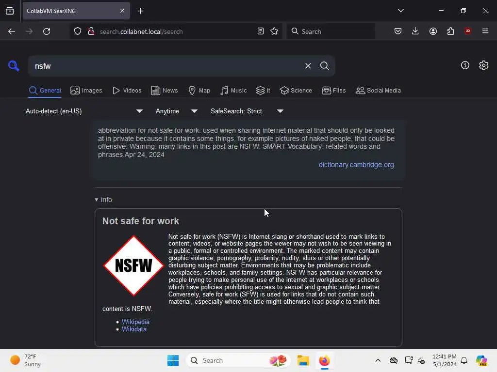Open SearXNG preferences gear

coord(483,65)
